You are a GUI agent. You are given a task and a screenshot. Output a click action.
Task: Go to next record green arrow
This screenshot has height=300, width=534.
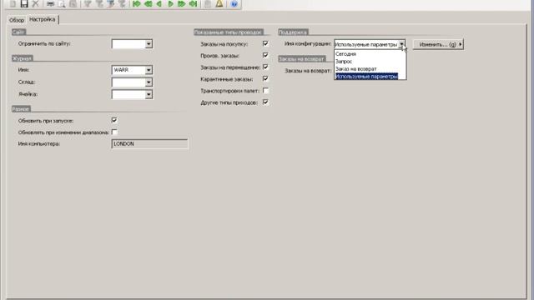(170, 3)
